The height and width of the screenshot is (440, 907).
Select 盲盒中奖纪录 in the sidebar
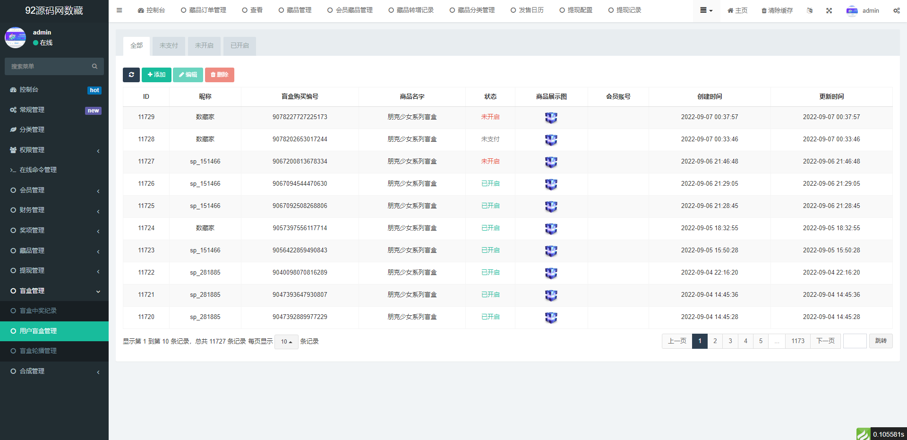point(38,311)
